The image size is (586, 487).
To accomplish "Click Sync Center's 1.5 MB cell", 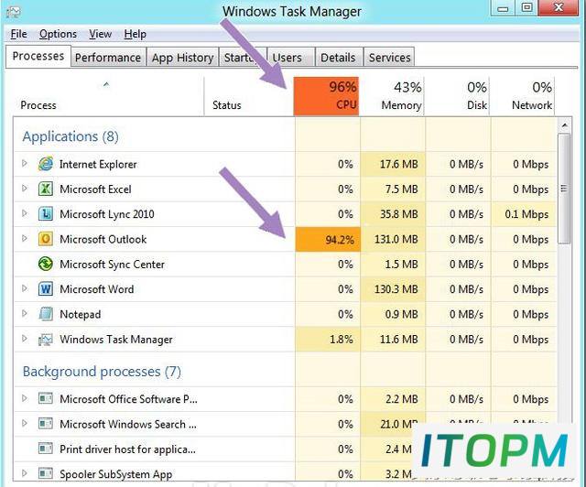I will (x=393, y=265).
